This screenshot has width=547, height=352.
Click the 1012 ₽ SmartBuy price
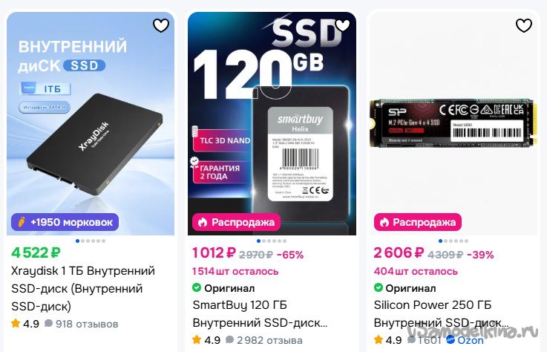[x=214, y=252]
